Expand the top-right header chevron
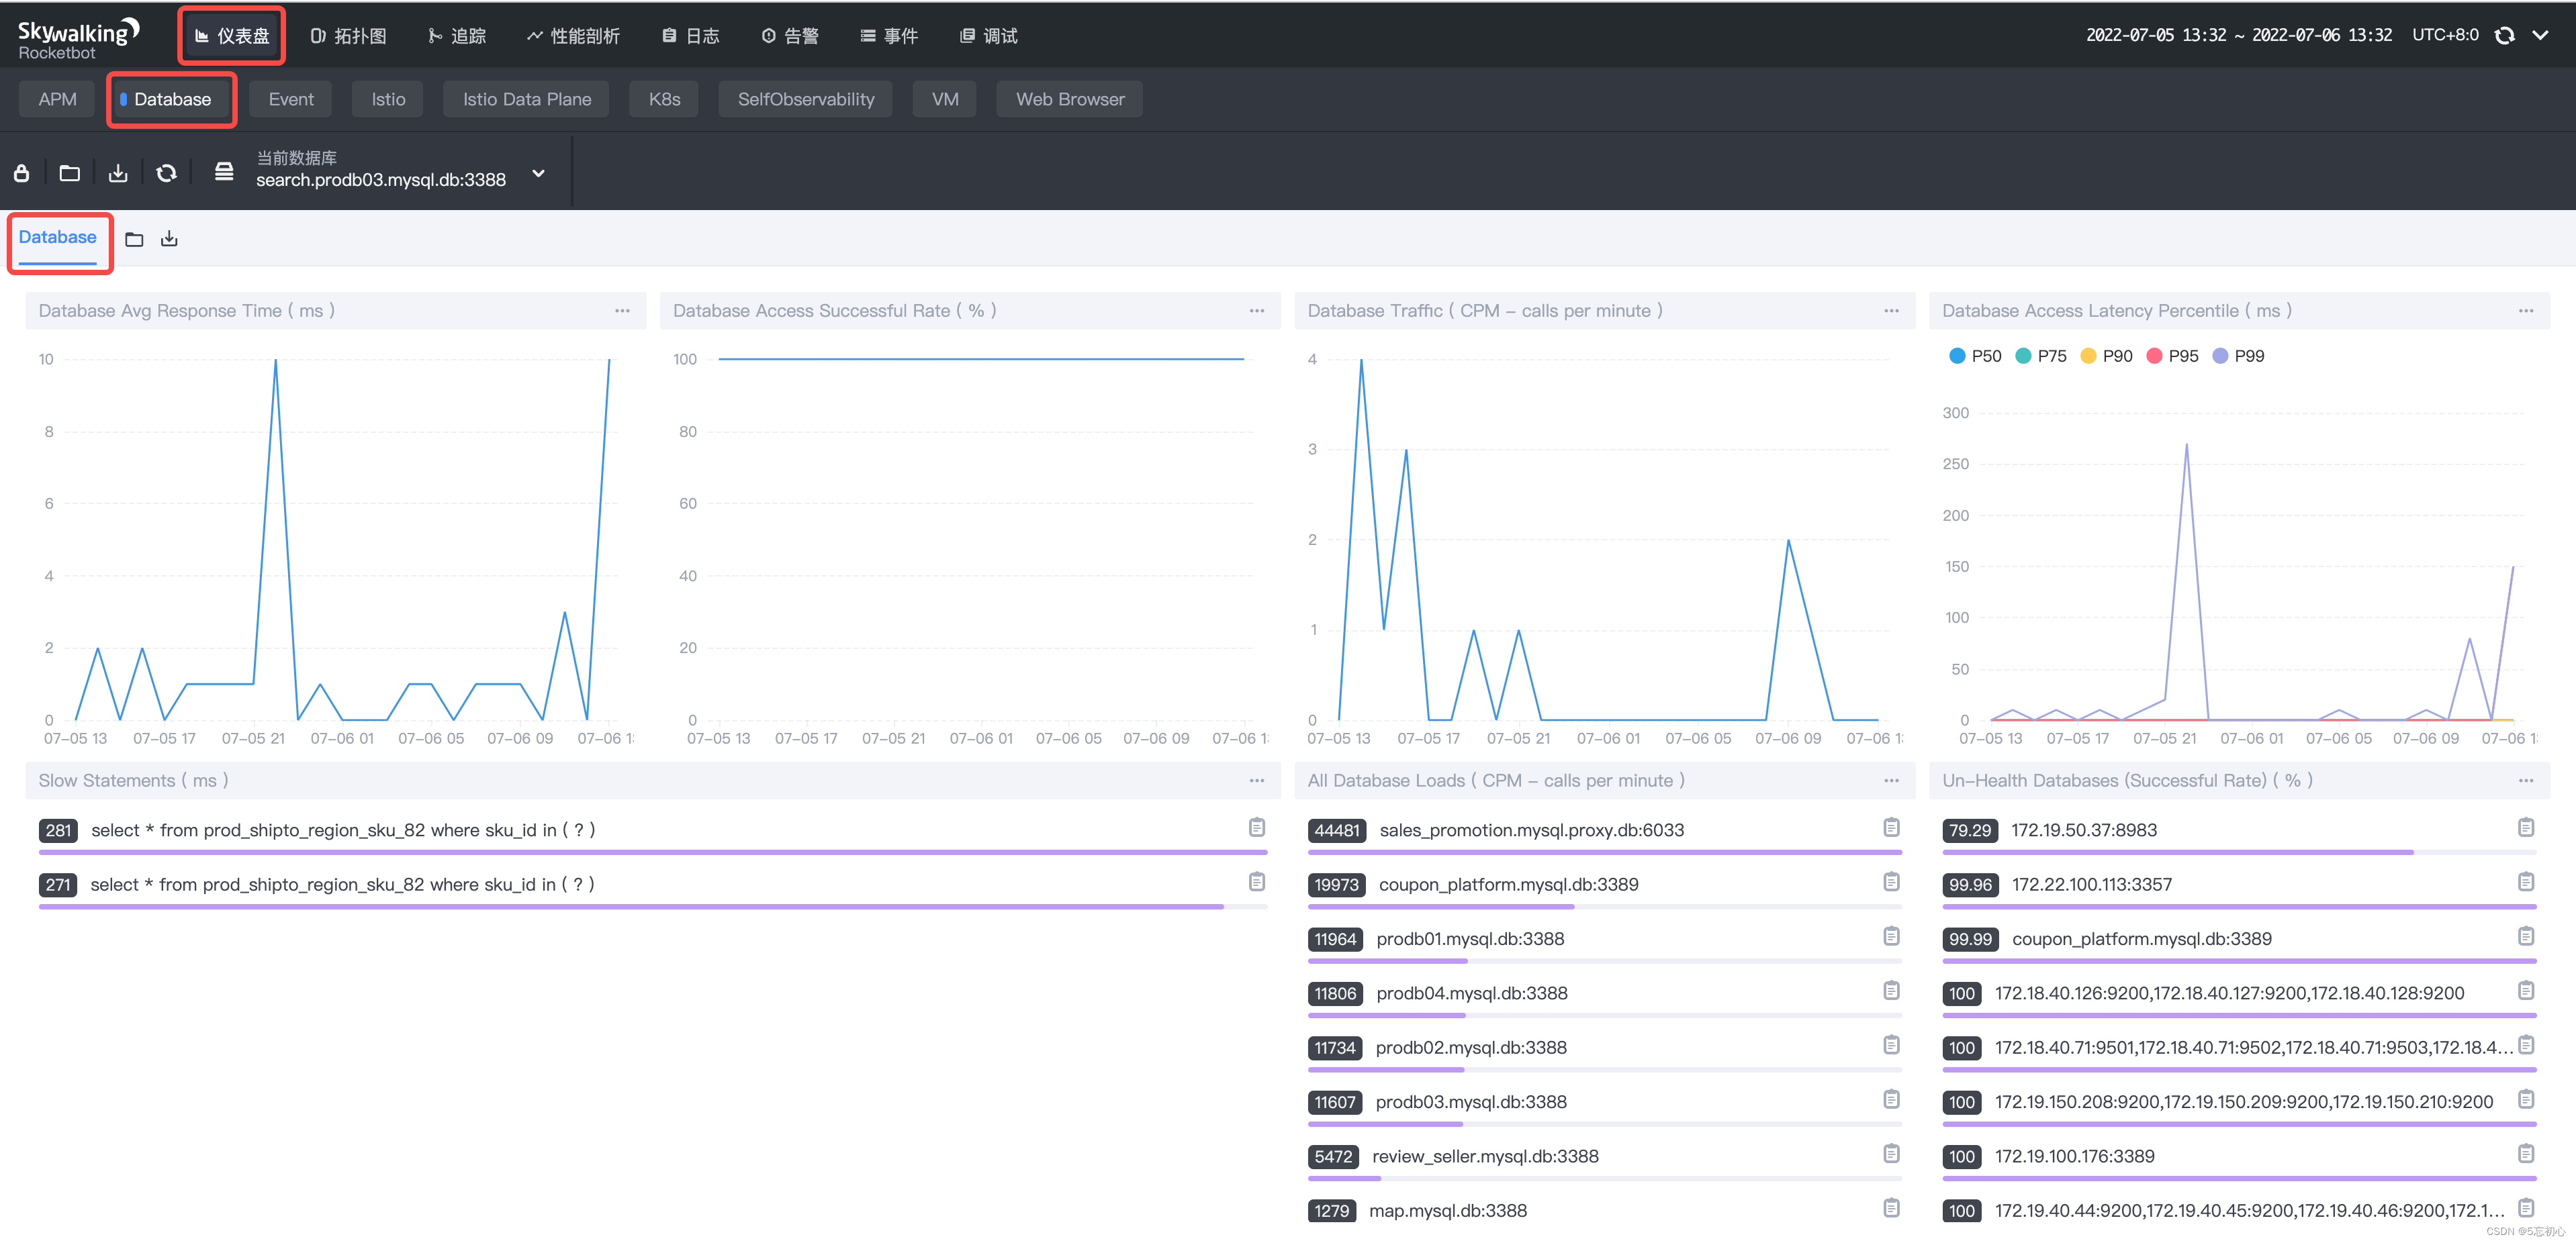Image resolution: width=2576 pixels, height=1243 pixels. coord(2540,35)
